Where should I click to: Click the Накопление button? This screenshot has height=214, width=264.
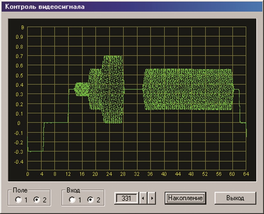pos(185,198)
